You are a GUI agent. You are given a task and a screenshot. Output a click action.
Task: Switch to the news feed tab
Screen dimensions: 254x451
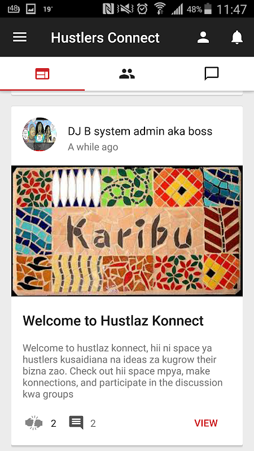coord(42,74)
